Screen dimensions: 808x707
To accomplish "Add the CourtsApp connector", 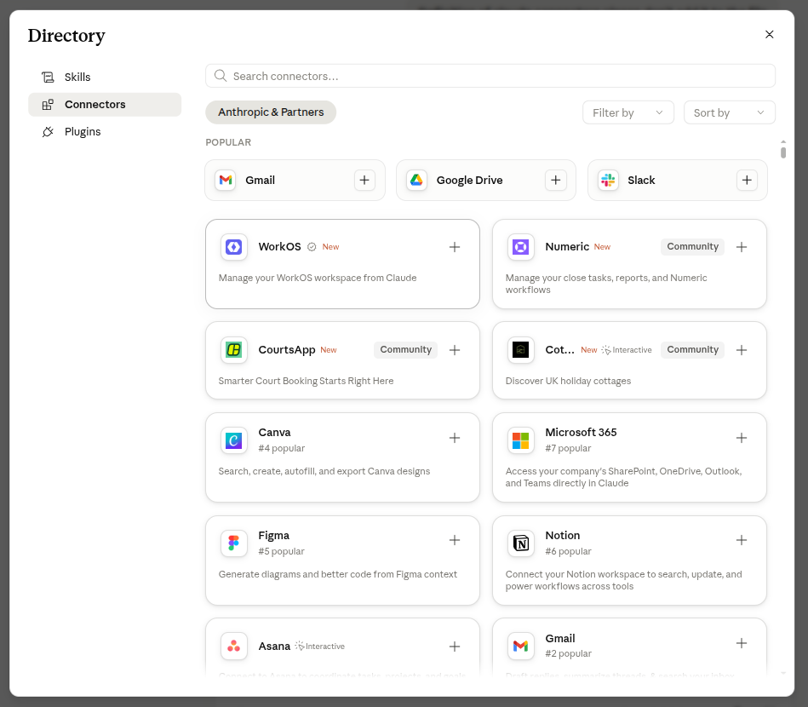I will [x=455, y=350].
